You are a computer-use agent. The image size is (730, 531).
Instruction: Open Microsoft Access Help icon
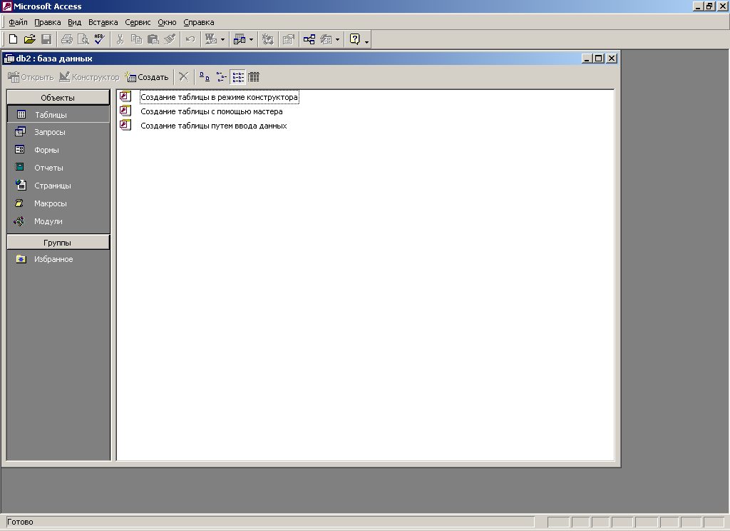pos(355,40)
